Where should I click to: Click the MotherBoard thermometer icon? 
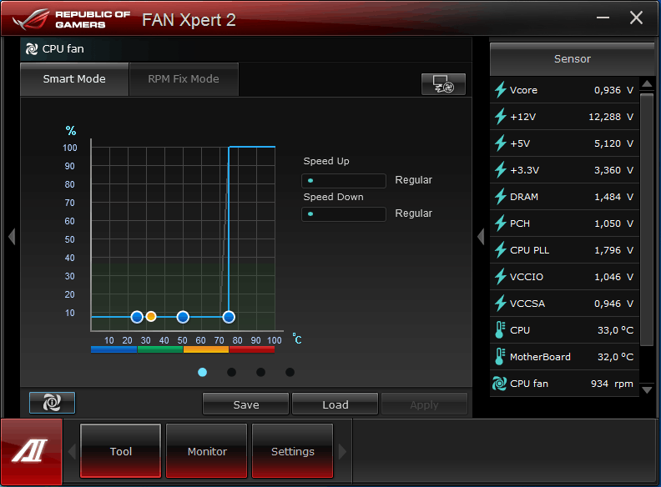pyautogui.click(x=500, y=356)
